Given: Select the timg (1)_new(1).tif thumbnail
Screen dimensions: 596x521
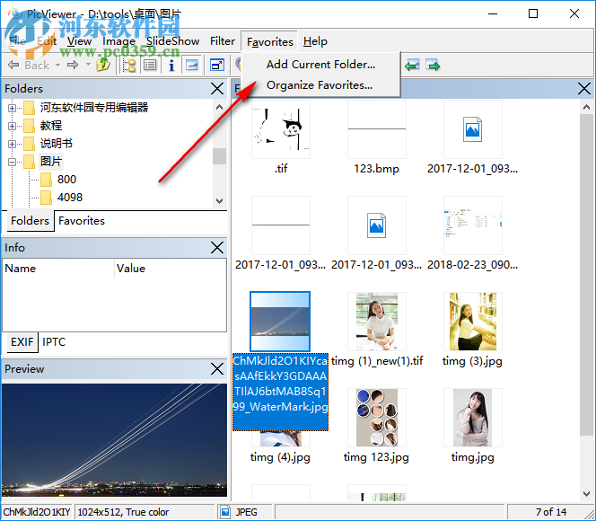Looking at the screenshot, I should coord(377,322).
